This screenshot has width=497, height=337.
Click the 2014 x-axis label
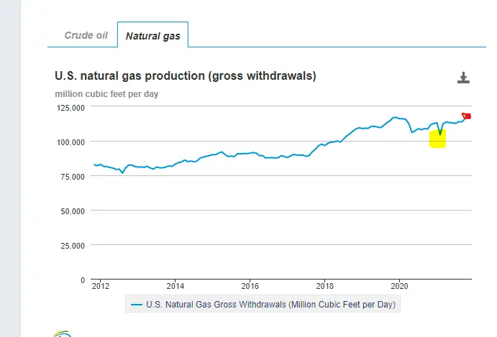click(175, 285)
